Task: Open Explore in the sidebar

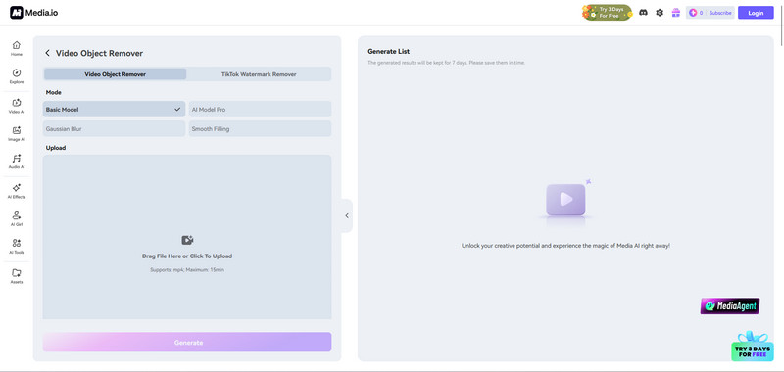Action: tap(17, 76)
